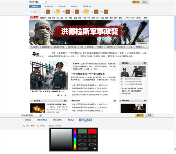176x154 pixels.
Task: Switch to 导航风格 tab in bottom panel
Action: click(28, 120)
